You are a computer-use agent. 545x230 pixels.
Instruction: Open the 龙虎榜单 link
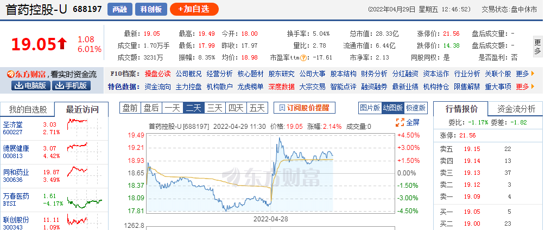coord(250,87)
